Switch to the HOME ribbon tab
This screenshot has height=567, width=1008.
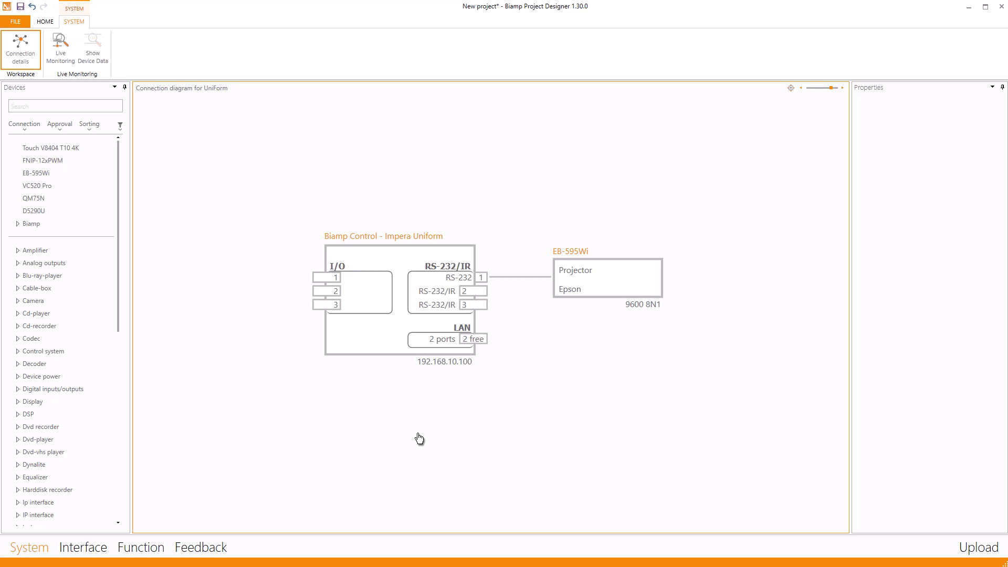45,22
